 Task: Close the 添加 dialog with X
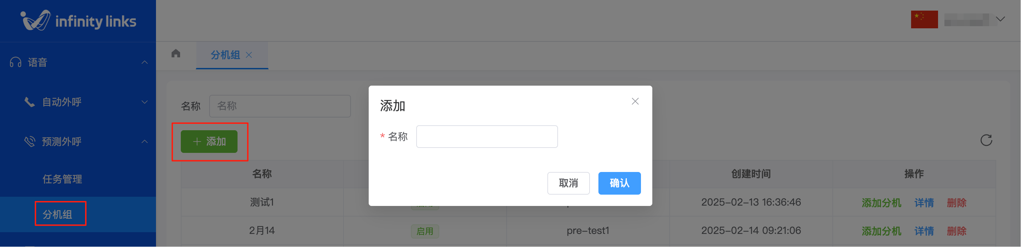635,101
